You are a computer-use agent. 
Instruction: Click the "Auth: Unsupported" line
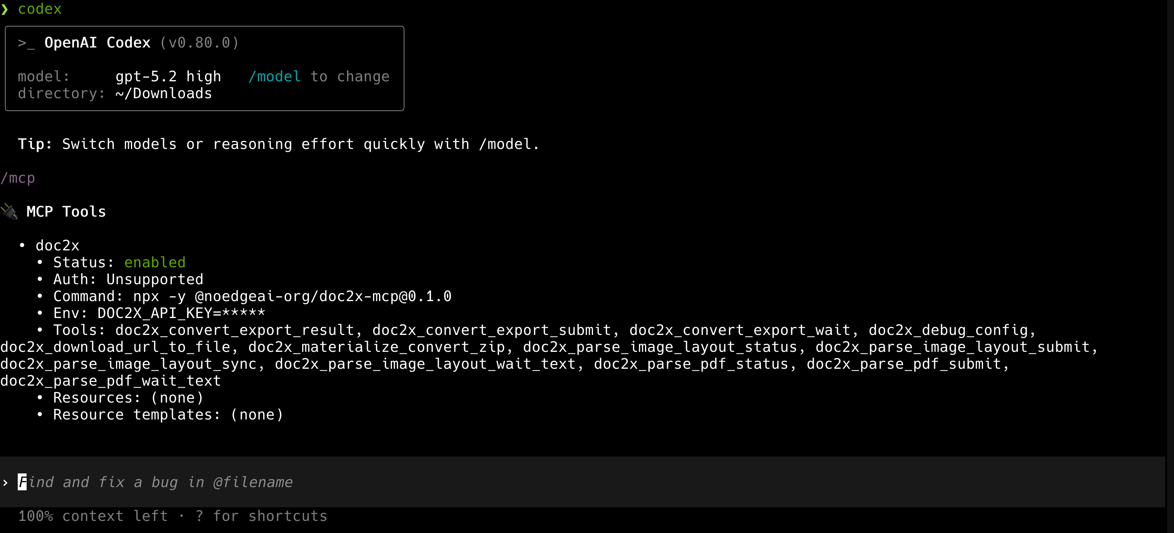[x=128, y=279]
